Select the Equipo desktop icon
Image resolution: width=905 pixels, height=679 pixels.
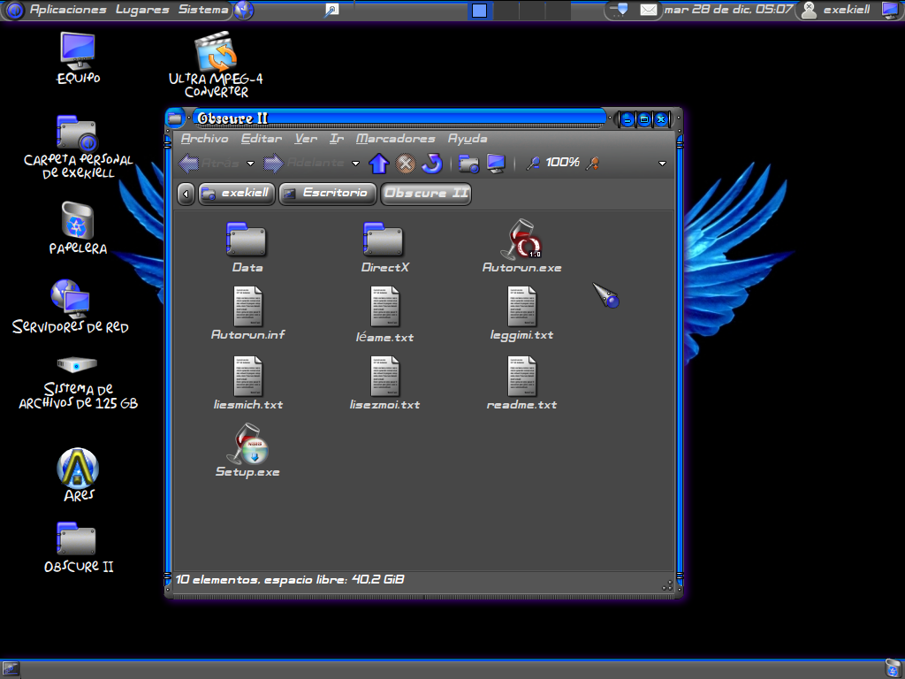[78, 57]
